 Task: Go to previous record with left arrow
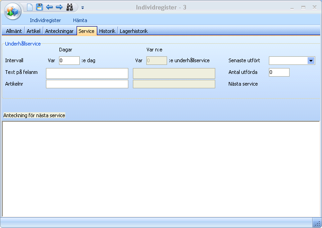[x=49, y=7]
